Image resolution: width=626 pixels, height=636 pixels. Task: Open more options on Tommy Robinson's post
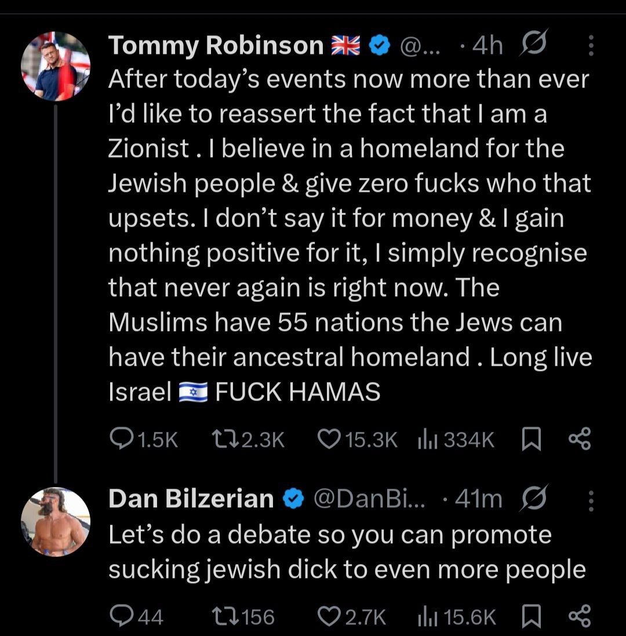591,45
